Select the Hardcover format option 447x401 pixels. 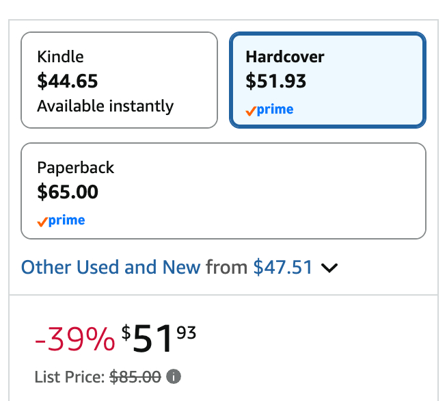[x=327, y=80]
